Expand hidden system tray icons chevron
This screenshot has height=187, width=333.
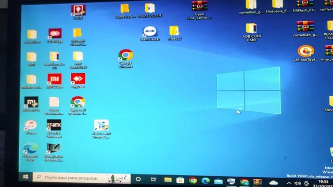click(x=289, y=183)
